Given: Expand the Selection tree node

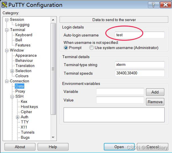Looking at the screenshot, I should click(12, 71).
